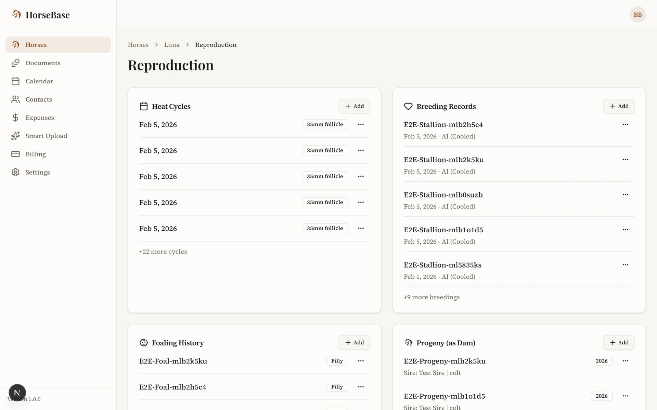Open three-dot menu for E2E-Foal-mlb2k5ku
The height and width of the screenshot is (410, 657).
point(361,361)
